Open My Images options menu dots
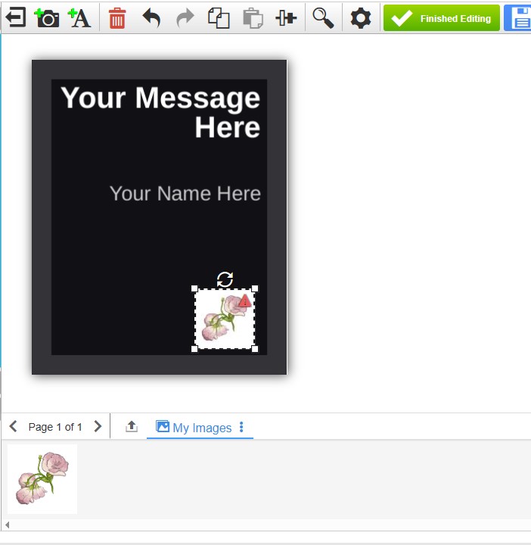 241,427
